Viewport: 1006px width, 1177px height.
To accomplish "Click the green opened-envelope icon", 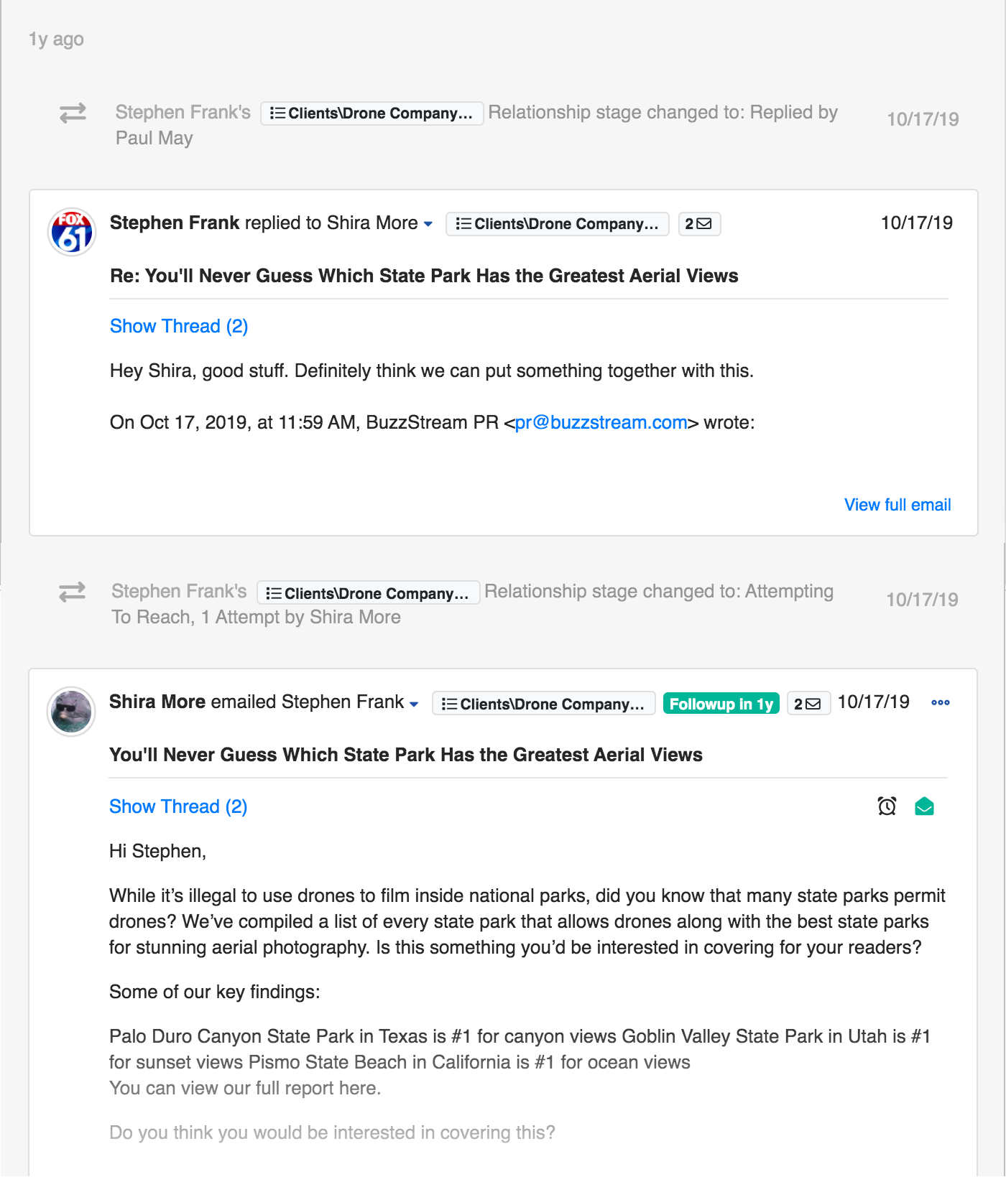I will pyautogui.click(x=924, y=806).
